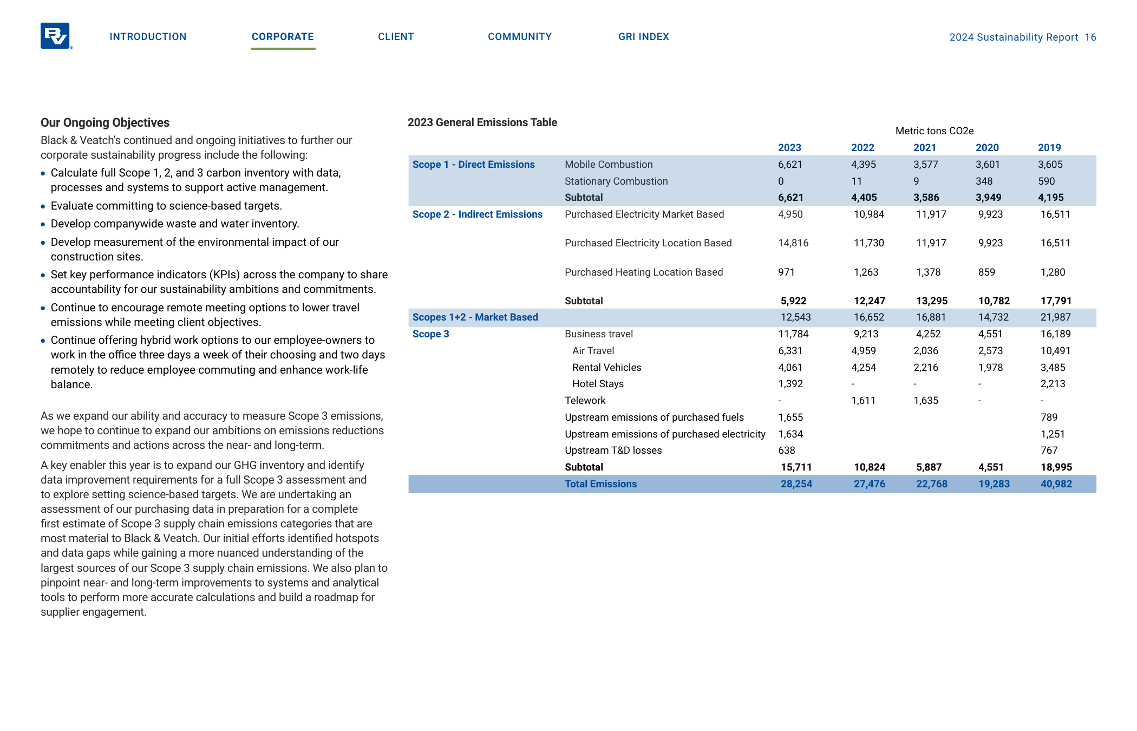The image size is (1137, 731).
Task: Select the 'Scope 2 - Indirect Emissions' label
Action: (477, 214)
